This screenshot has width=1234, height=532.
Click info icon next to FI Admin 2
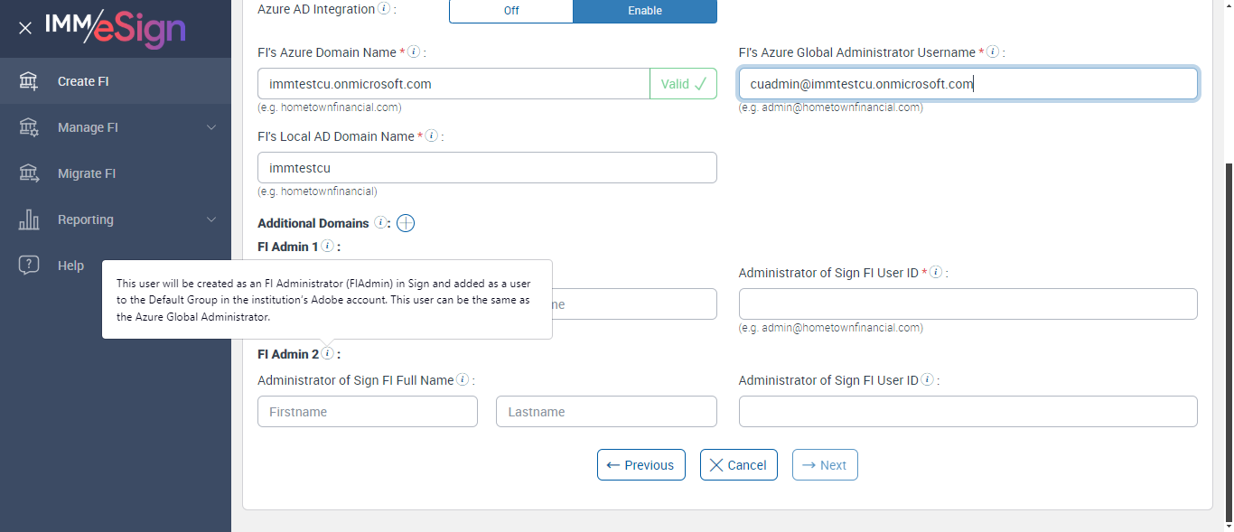click(327, 354)
